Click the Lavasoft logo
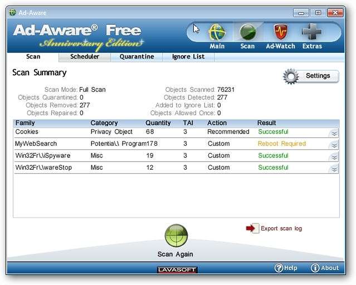Image resolution: width=356 pixels, height=285 pixels. pyautogui.click(x=177, y=269)
